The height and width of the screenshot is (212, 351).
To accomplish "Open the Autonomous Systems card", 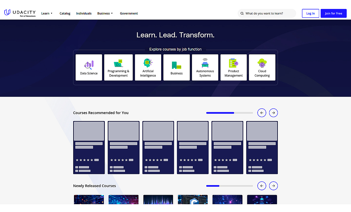I will 205,67.
